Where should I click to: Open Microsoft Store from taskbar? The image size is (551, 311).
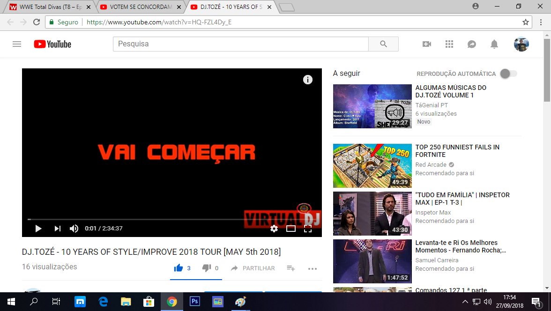pos(149,302)
